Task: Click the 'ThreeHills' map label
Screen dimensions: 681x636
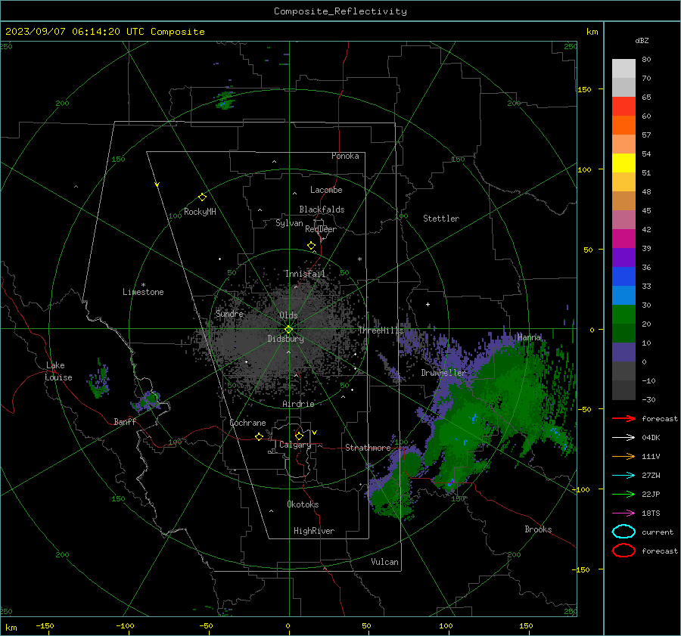Action: point(381,330)
